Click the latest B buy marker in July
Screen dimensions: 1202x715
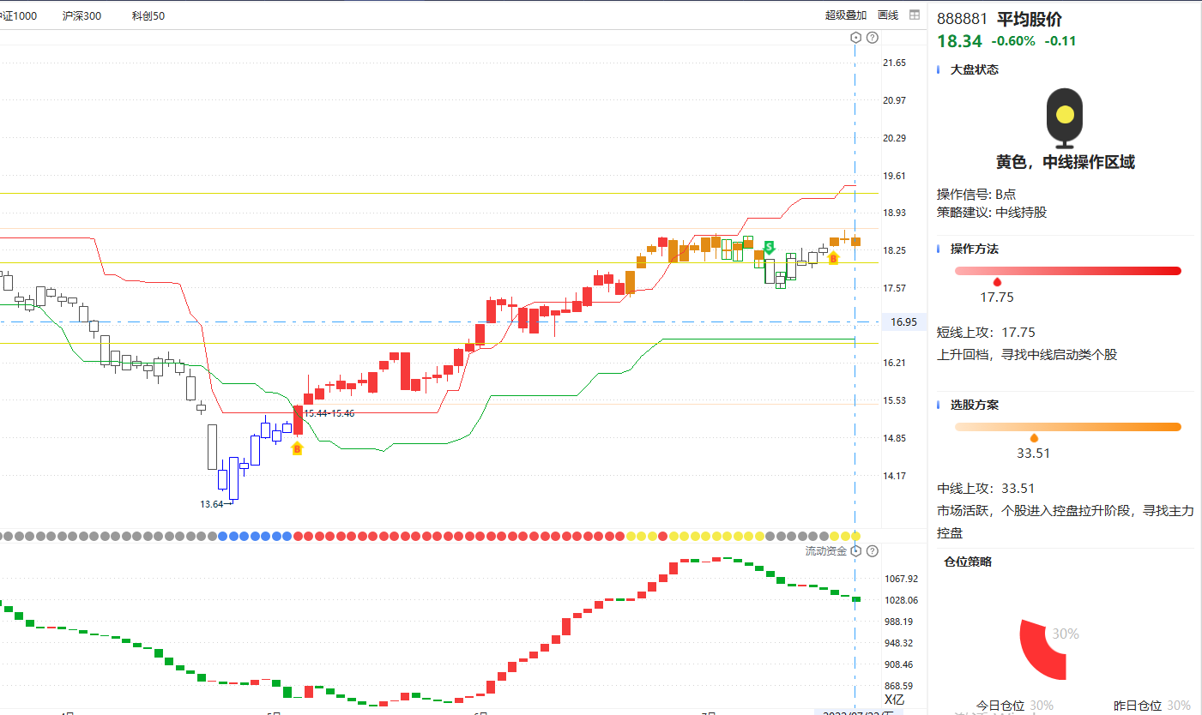click(x=832, y=257)
